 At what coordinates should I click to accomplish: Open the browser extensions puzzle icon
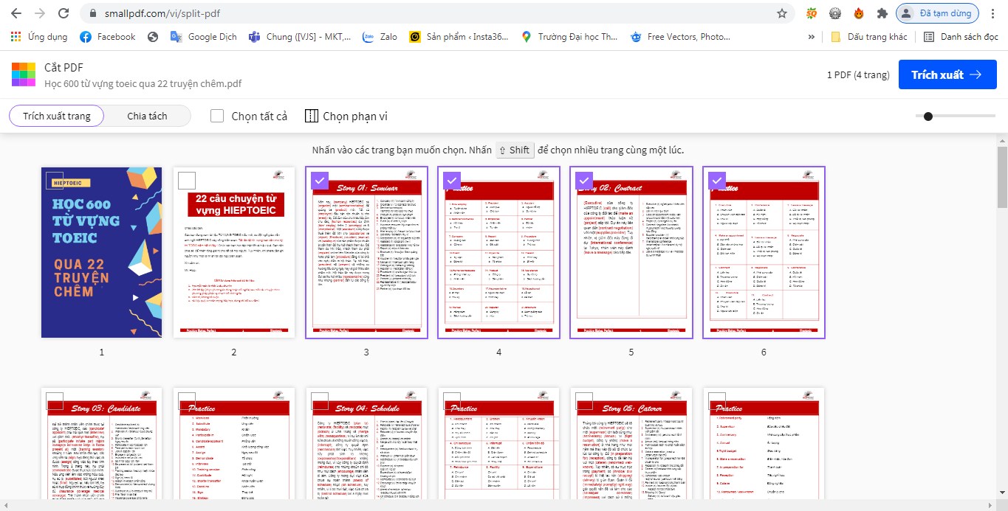point(882,13)
